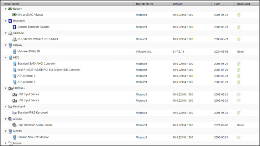Click download checkmark for Intel IDE Controller

click(239, 70)
